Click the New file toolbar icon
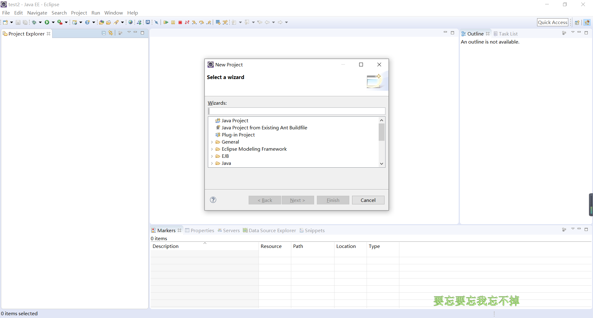This screenshot has height=318, width=593. [5, 22]
